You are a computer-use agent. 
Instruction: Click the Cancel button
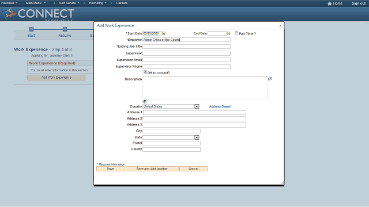pyautogui.click(x=194, y=169)
